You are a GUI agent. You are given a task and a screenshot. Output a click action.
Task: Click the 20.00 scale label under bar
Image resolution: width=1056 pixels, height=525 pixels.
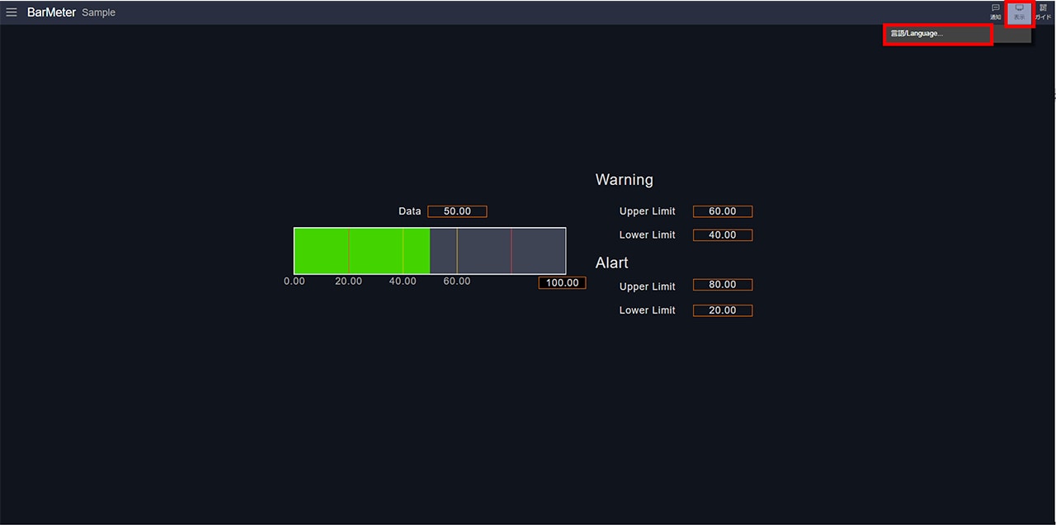pyautogui.click(x=348, y=281)
